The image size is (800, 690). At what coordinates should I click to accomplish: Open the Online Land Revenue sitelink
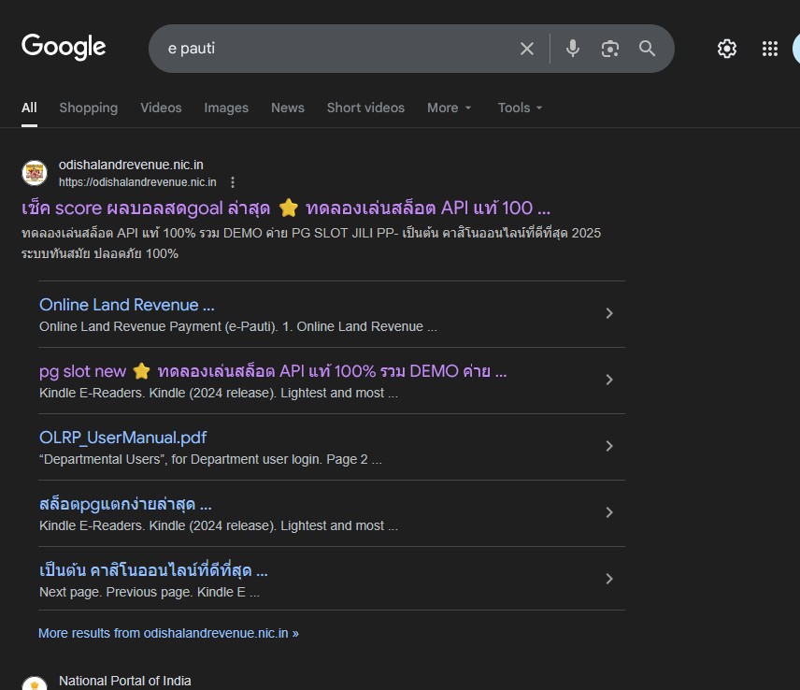pos(127,305)
